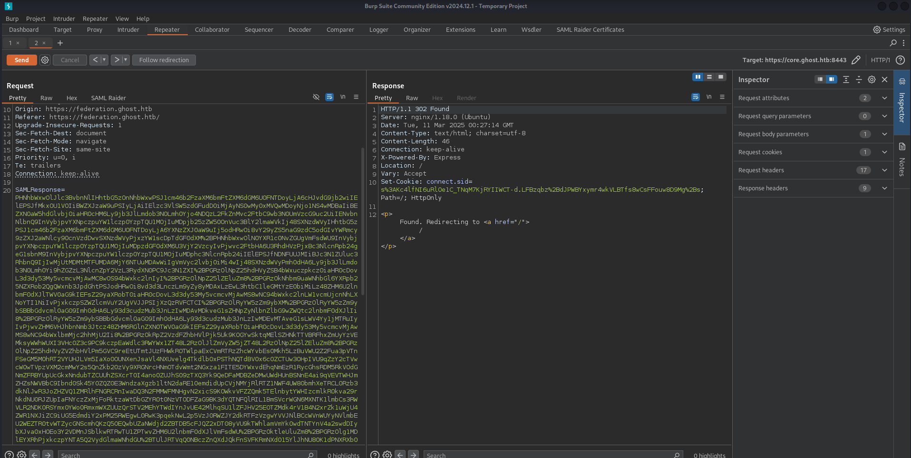Image resolution: width=911 pixels, height=458 pixels.
Task: Go to next match in Request search
Action: click(48, 455)
